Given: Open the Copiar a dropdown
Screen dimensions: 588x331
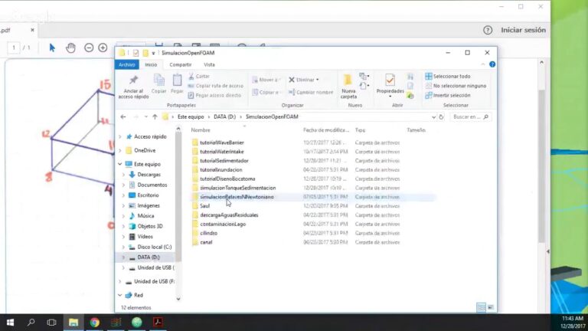Looking at the screenshot, I should click(x=266, y=92).
